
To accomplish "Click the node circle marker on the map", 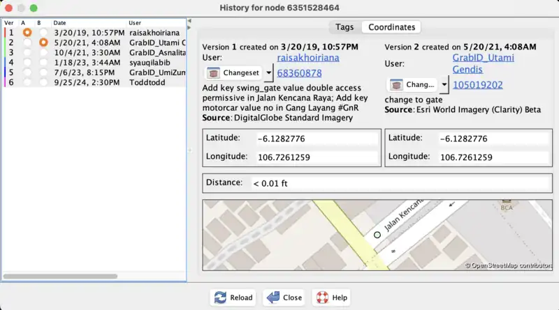I will pyautogui.click(x=377, y=235).
